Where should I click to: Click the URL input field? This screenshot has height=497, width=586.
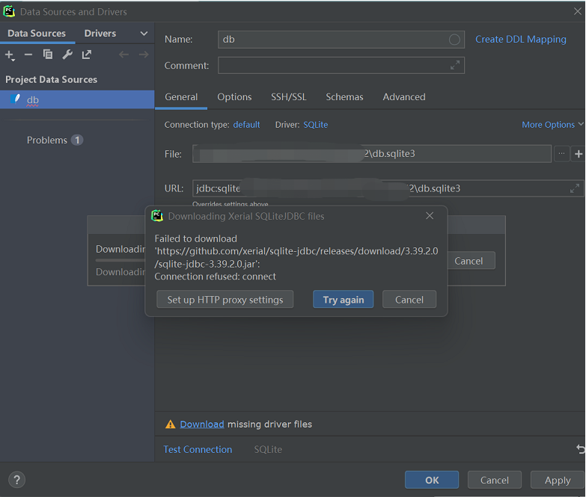coord(388,188)
